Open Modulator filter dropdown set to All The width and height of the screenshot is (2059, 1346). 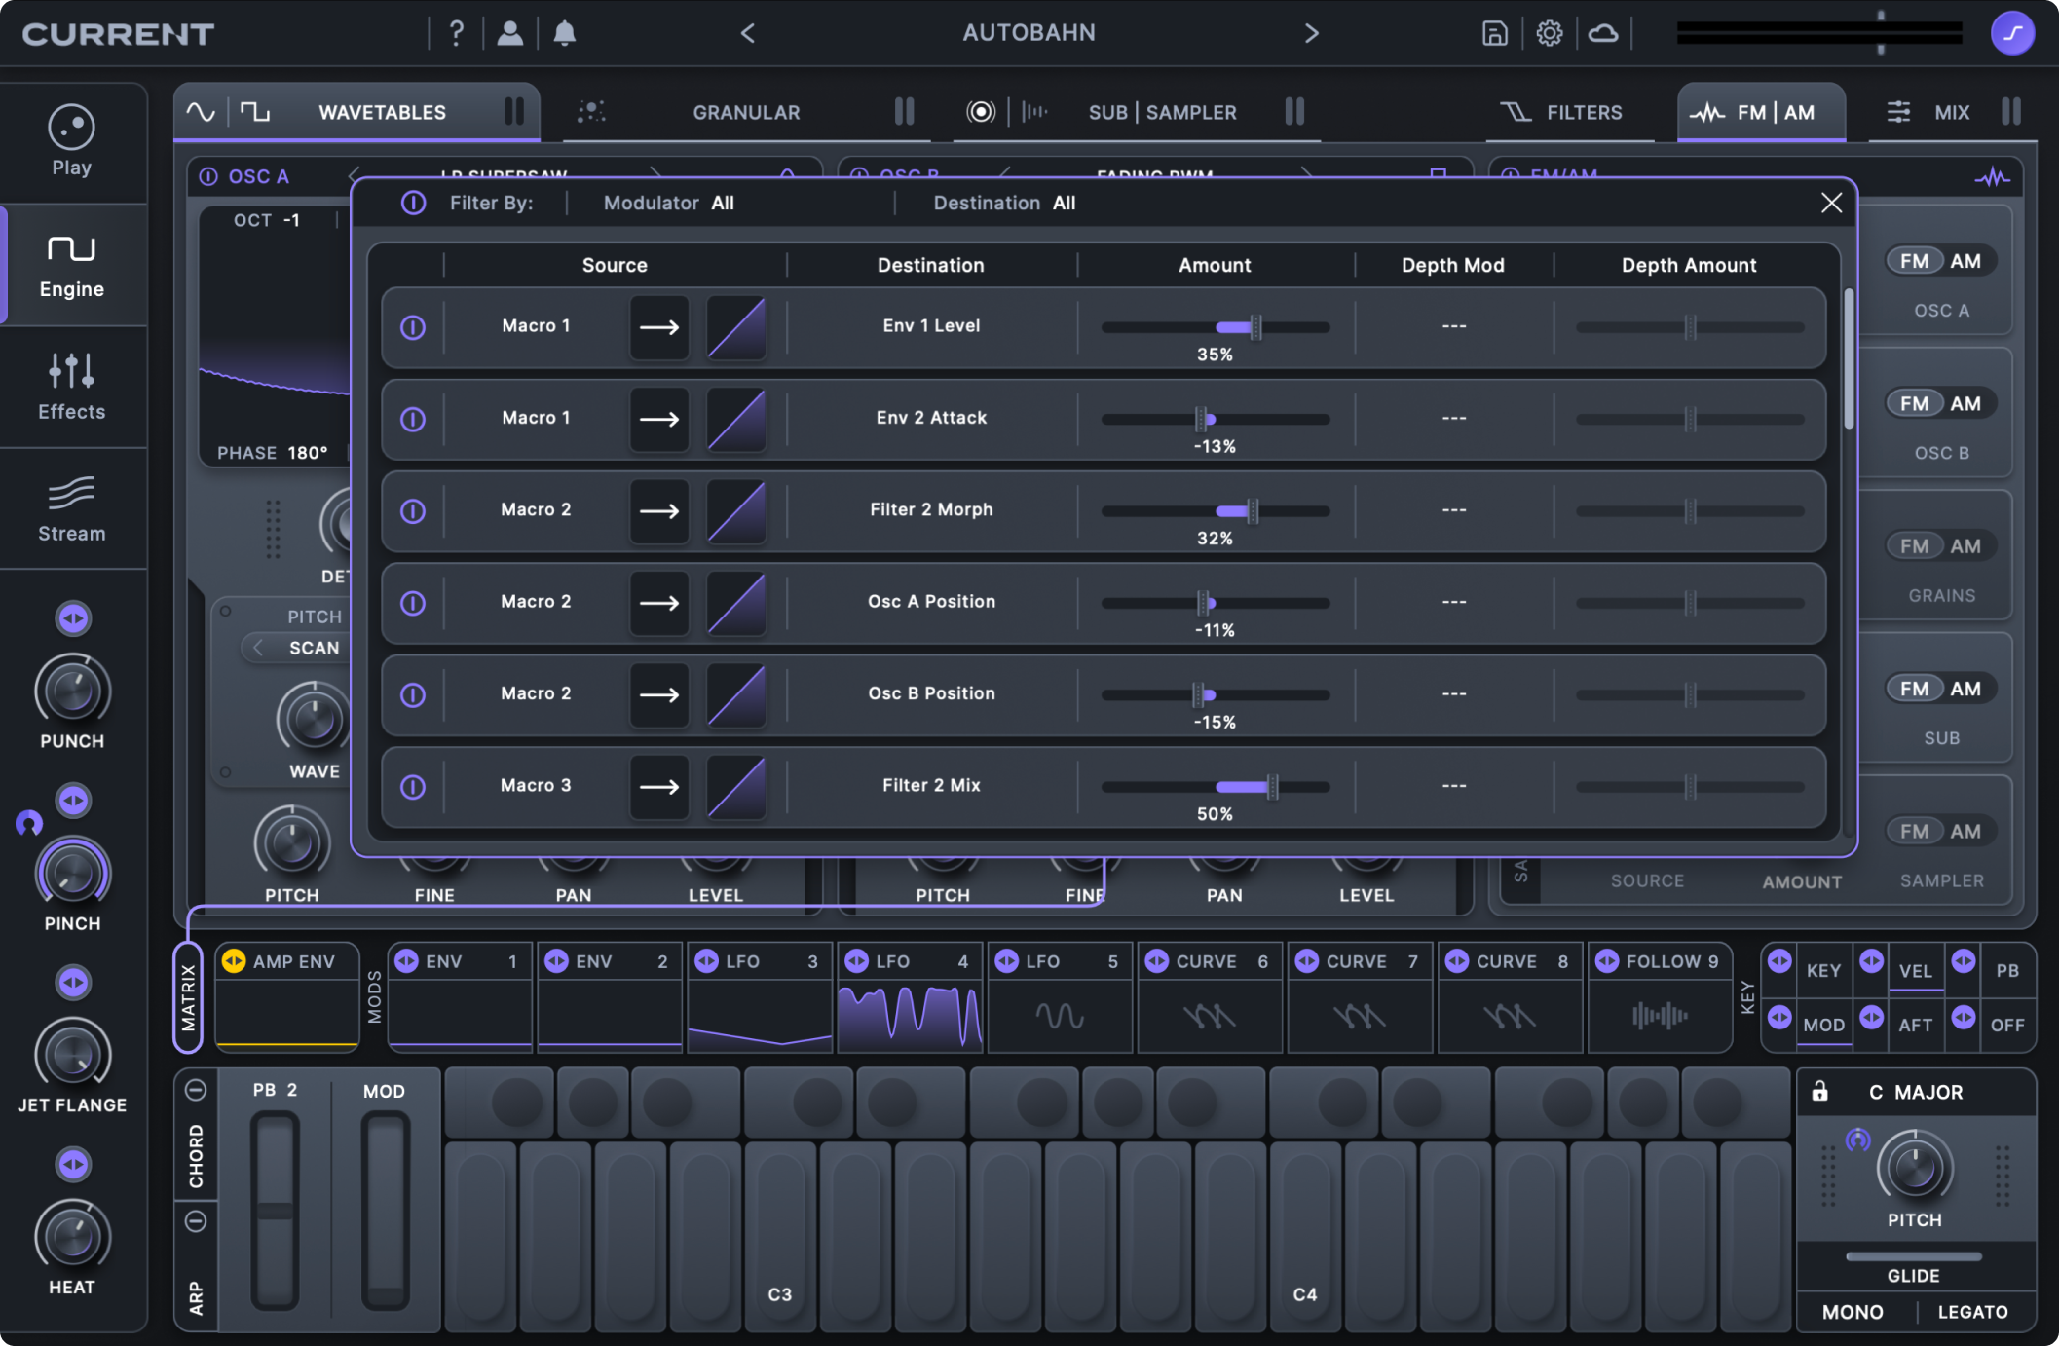tap(722, 203)
